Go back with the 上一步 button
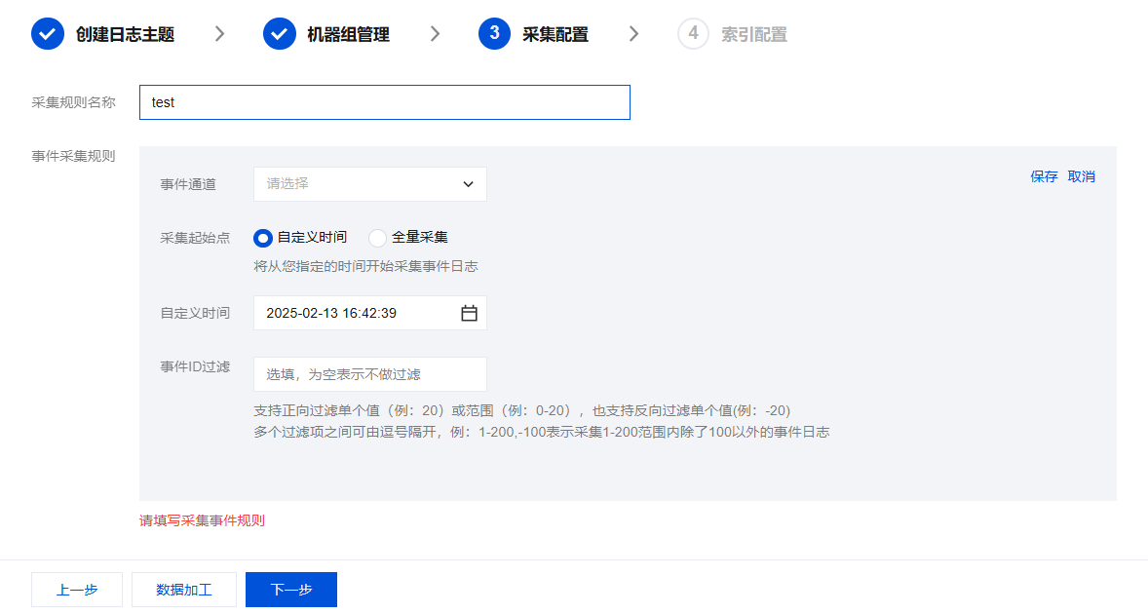 (x=77, y=590)
